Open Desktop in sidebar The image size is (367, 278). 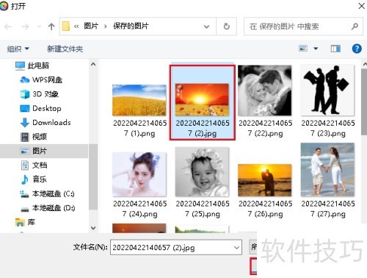click(40, 108)
